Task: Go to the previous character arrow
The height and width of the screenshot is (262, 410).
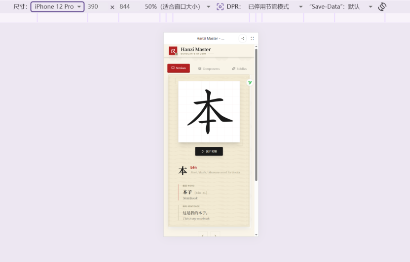Action: coord(203,235)
